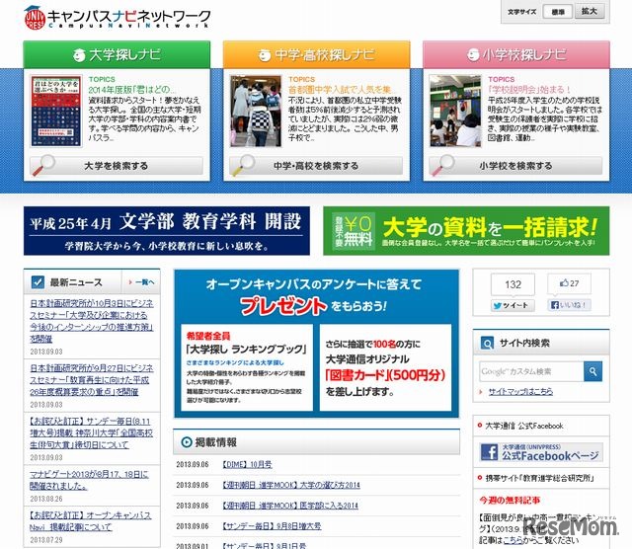This screenshot has height=549, width=632.
Task: Open news 【お詫びと訂正】サンデー毎日 article
Action: (92, 432)
